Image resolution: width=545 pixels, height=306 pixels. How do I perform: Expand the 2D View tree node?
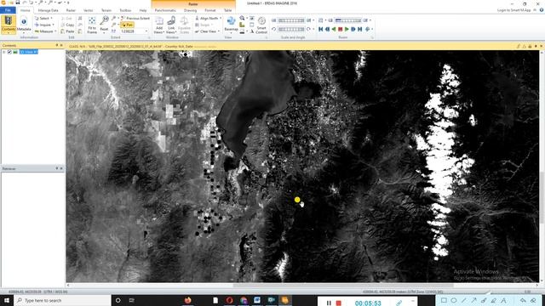pos(3,52)
